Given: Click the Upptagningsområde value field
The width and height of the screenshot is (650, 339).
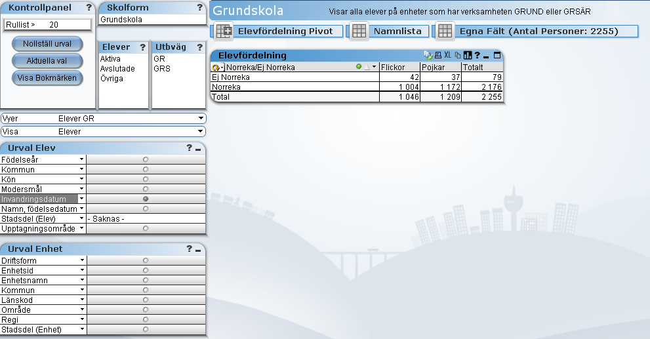Looking at the screenshot, I should (146, 228).
